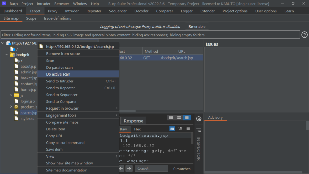Click the Search input field
Viewport: 309px width, 174px height.
coord(151,169)
